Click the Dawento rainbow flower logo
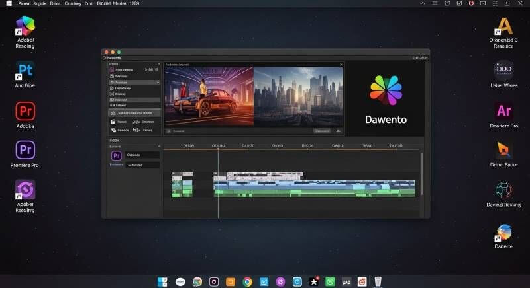 click(386, 90)
